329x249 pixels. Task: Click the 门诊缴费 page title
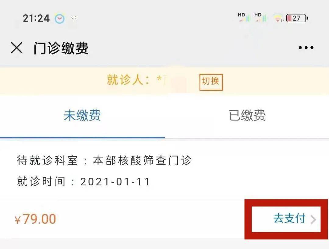click(x=61, y=48)
